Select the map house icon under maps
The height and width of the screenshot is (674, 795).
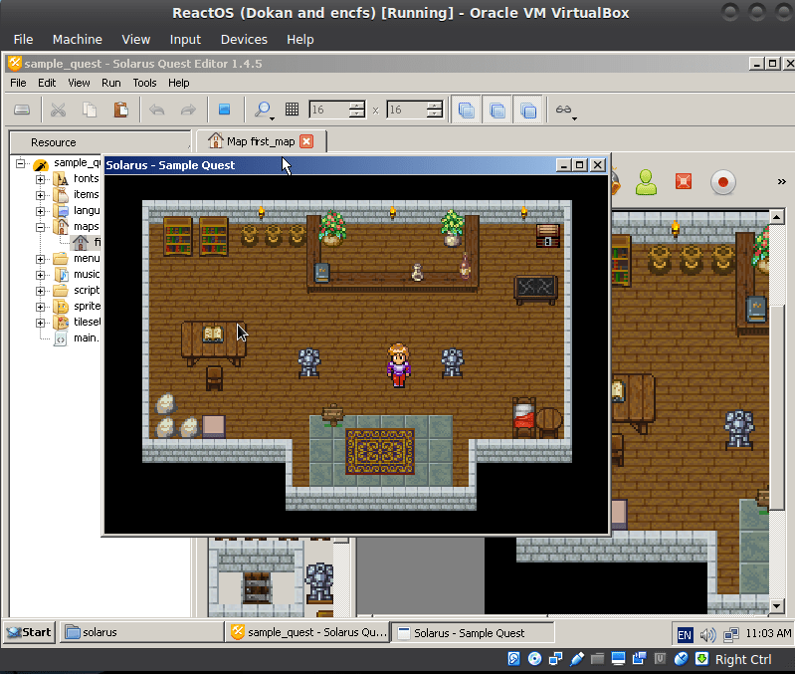[x=81, y=242]
